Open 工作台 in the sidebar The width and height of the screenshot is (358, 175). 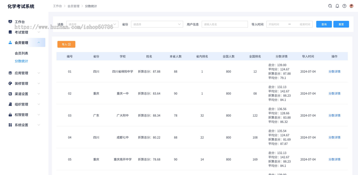20,22
